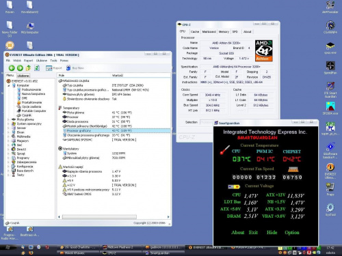342x256 pixels.
Task: Open the Ulubione menu in the EVEREST menu bar
Action: click(x=42, y=61)
